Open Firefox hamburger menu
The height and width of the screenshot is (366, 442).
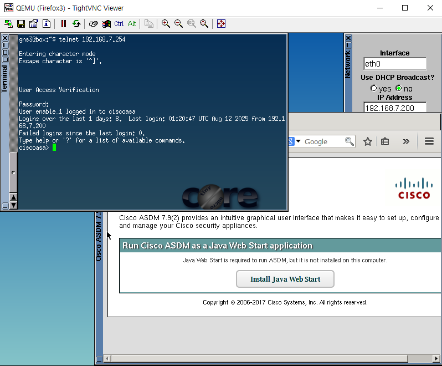[429, 141]
